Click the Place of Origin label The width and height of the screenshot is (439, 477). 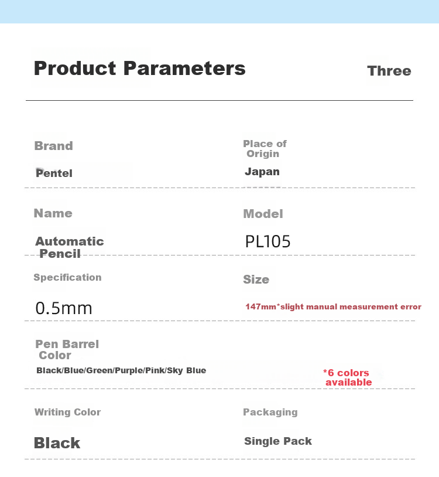click(265, 149)
